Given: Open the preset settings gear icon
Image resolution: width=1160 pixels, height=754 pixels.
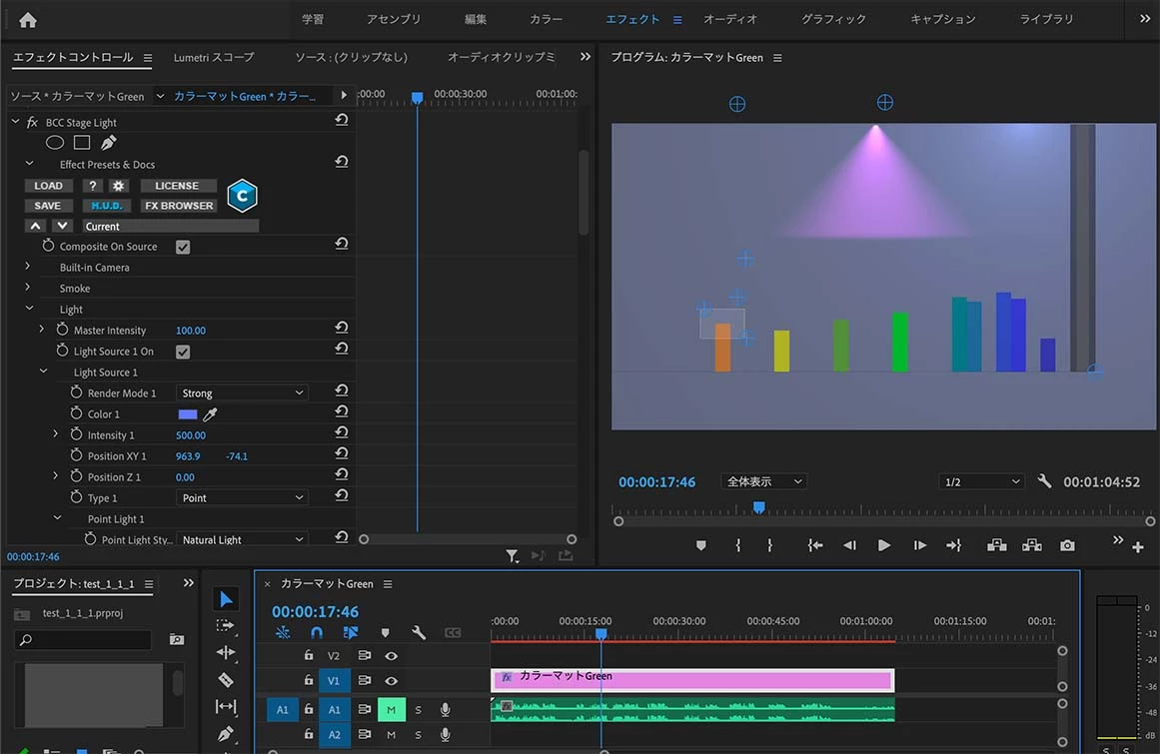Looking at the screenshot, I should point(118,186).
